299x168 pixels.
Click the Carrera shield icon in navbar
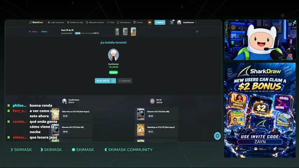click(135, 22)
